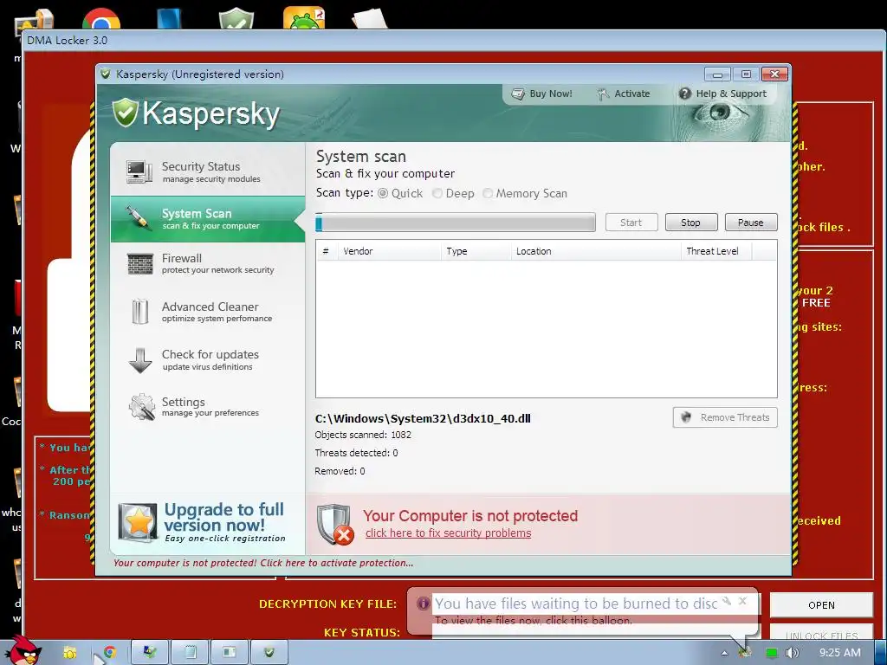Select the Memory Scan type

(488, 193)
